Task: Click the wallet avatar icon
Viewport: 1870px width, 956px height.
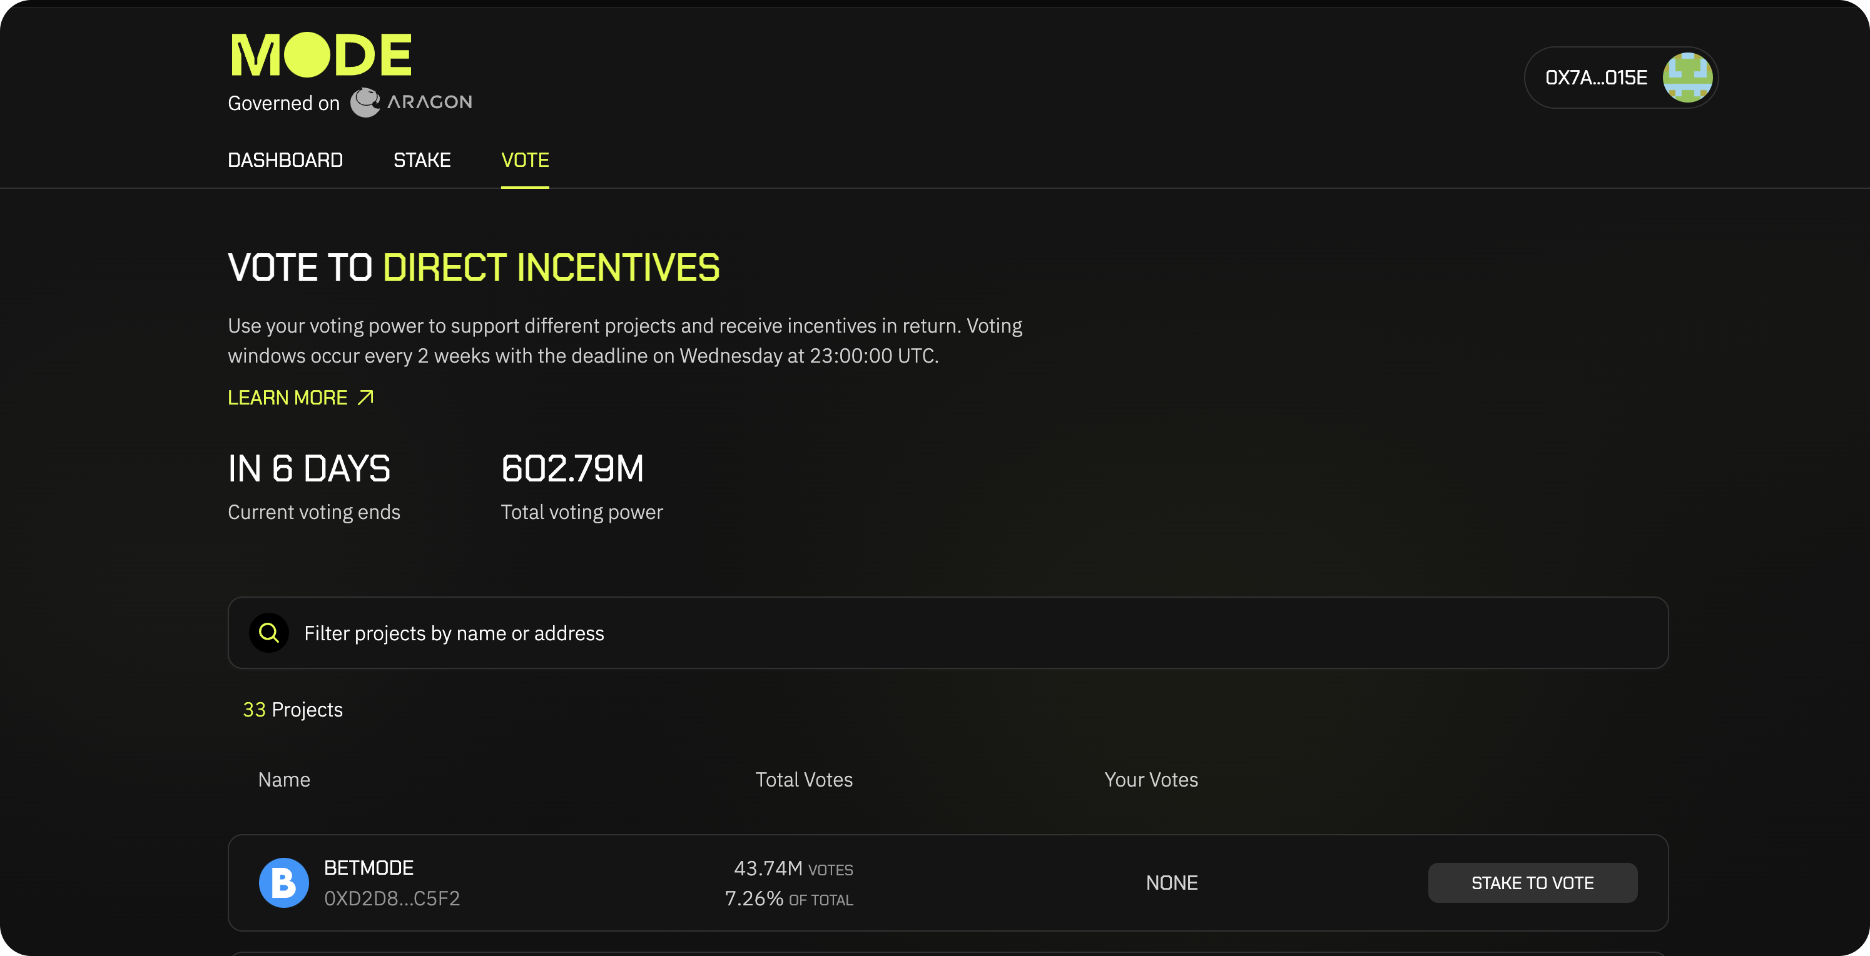Action: tap(1687, 78)
